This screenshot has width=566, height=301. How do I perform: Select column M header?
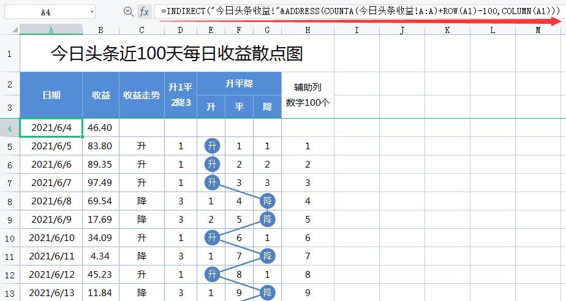coord(538,30)
